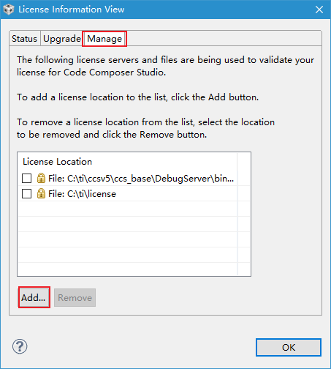Click the lock icon for DebugServer license

(41, 178)
